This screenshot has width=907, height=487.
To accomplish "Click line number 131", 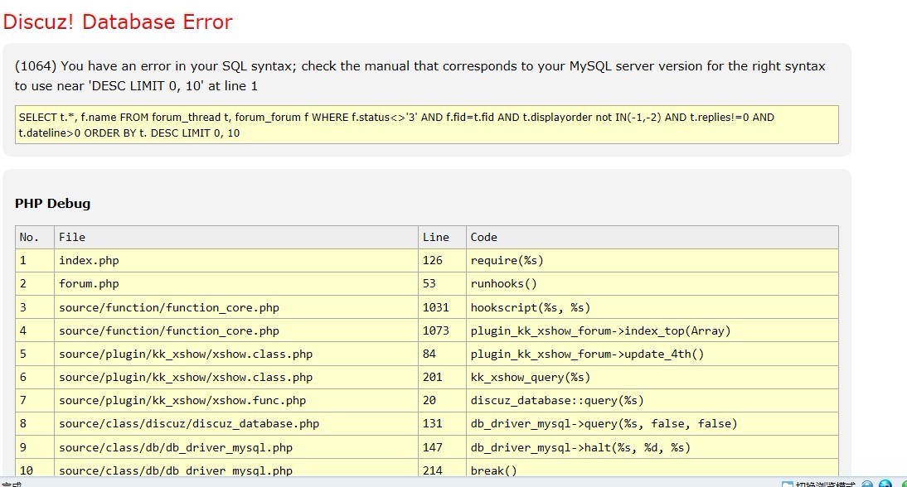I will click(x=442, y=423).
